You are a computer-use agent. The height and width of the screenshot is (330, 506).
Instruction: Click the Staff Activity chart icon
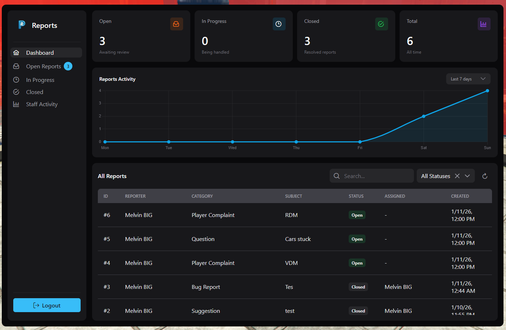[x=16, y=104]
